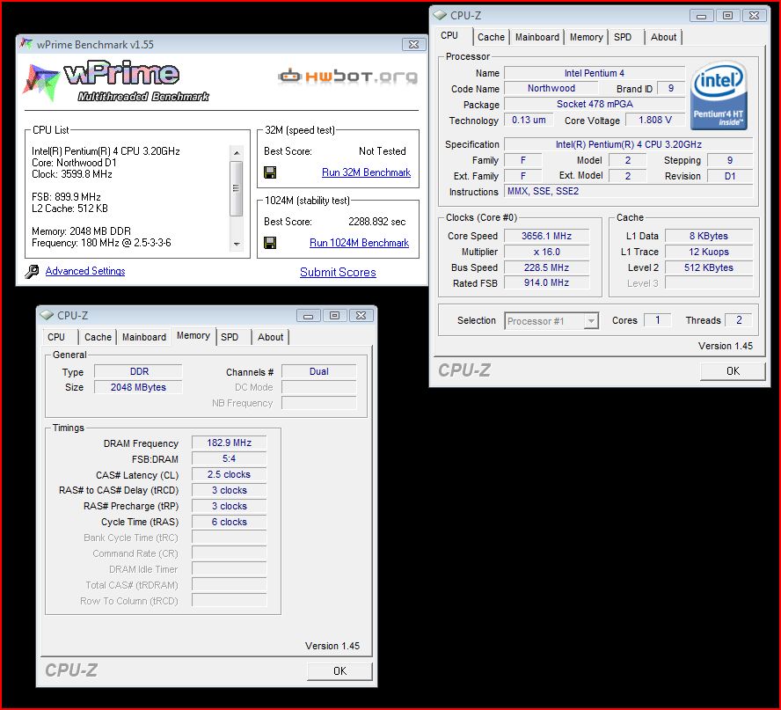
Task: Click the CPU List scrollbar thumb
Action: 237,188
